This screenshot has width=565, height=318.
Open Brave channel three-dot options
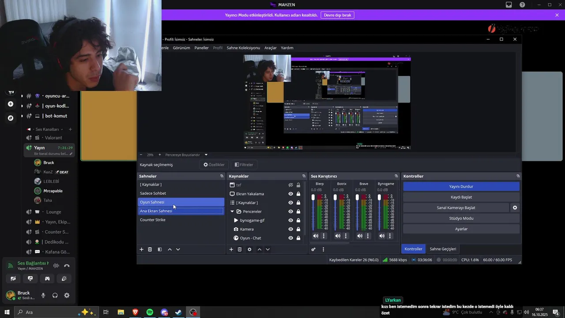[x=368, y=236]
